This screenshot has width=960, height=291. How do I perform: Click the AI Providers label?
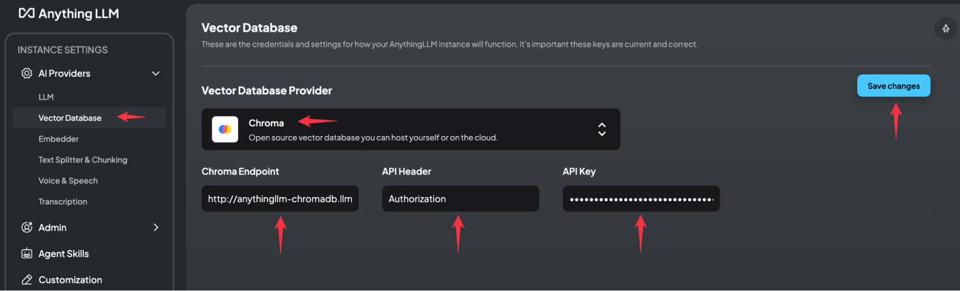[x=64, y=73]
